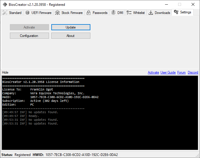The width and height of the screenshot is (200, 158).
Task: Click the Edition PC line
Action: click(18, 105)
